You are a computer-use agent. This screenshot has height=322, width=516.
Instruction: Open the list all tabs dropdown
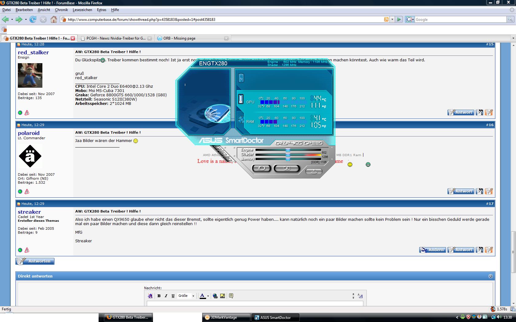tap(513, 38)
